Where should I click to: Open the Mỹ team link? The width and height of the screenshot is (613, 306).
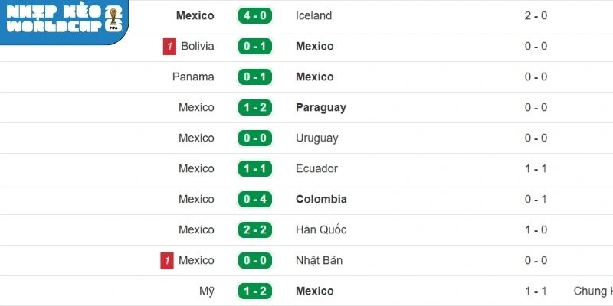pyautogui.click(x=205, y=291)
